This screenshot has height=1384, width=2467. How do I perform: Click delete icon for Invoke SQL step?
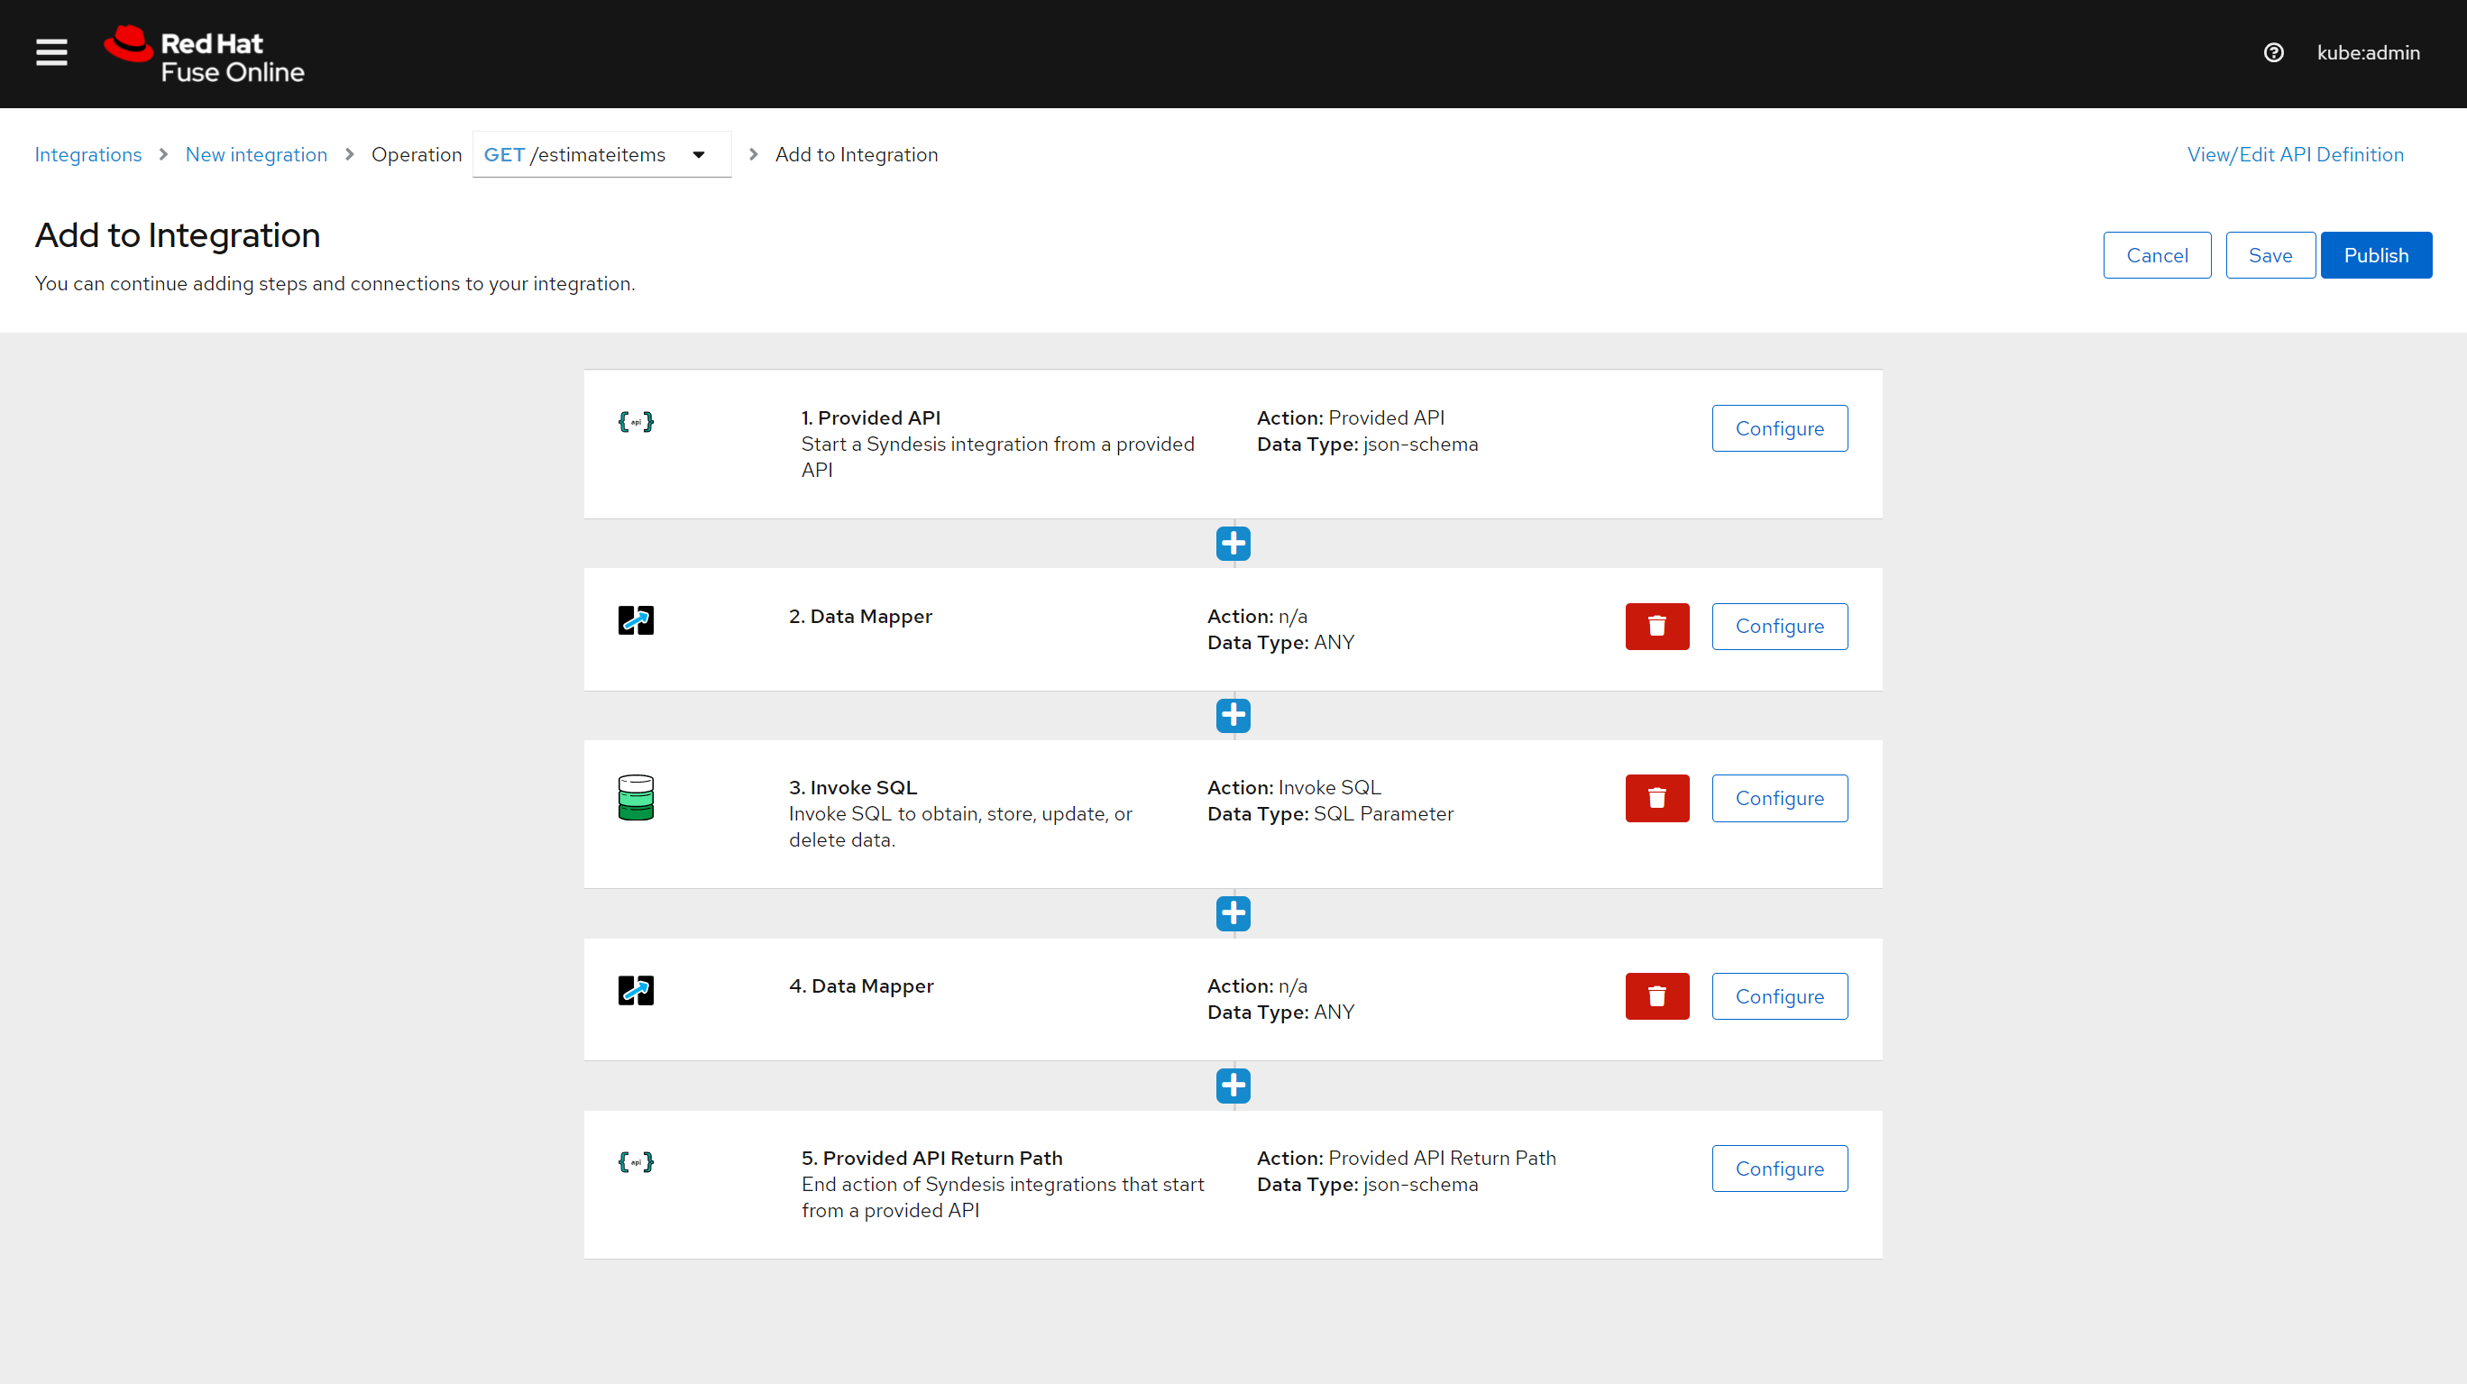point(1657,798)
